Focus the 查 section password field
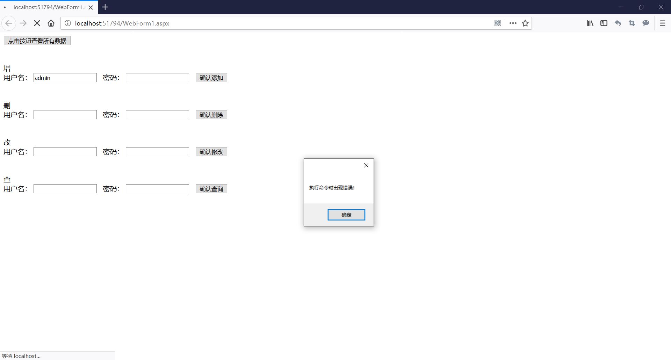Image resolution: width=671 pixels, height=360 pixels. (x=157, y=189)
